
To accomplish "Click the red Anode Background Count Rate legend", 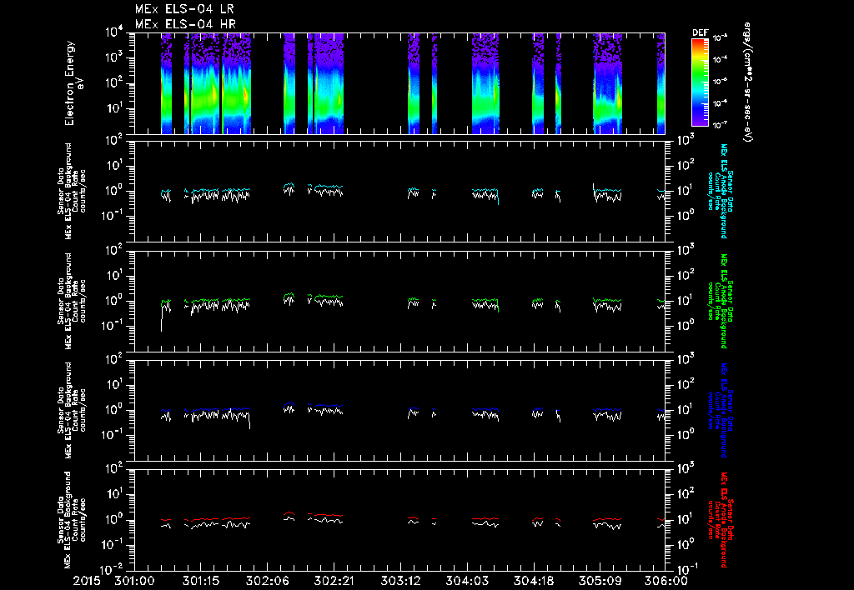I will 720,520.
